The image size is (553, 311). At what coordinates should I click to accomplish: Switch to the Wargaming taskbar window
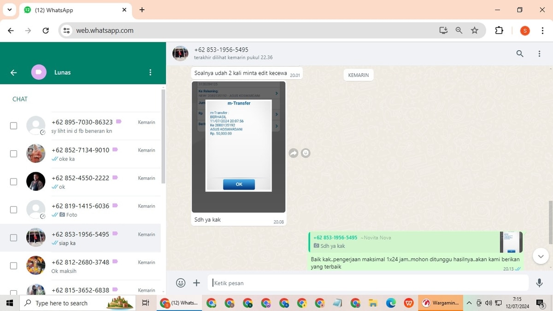click(441, 303)
